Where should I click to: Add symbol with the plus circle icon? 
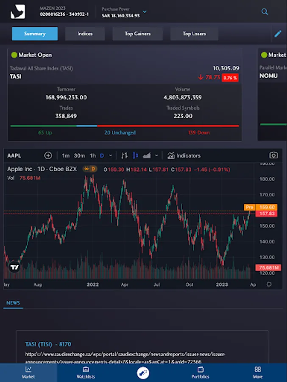point(48,155)
